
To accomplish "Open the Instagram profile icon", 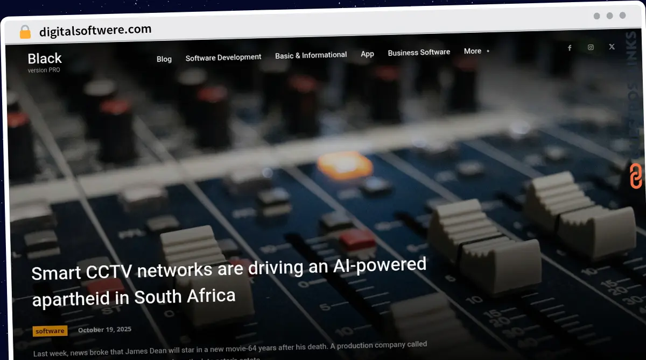I will tap(591, 47).
